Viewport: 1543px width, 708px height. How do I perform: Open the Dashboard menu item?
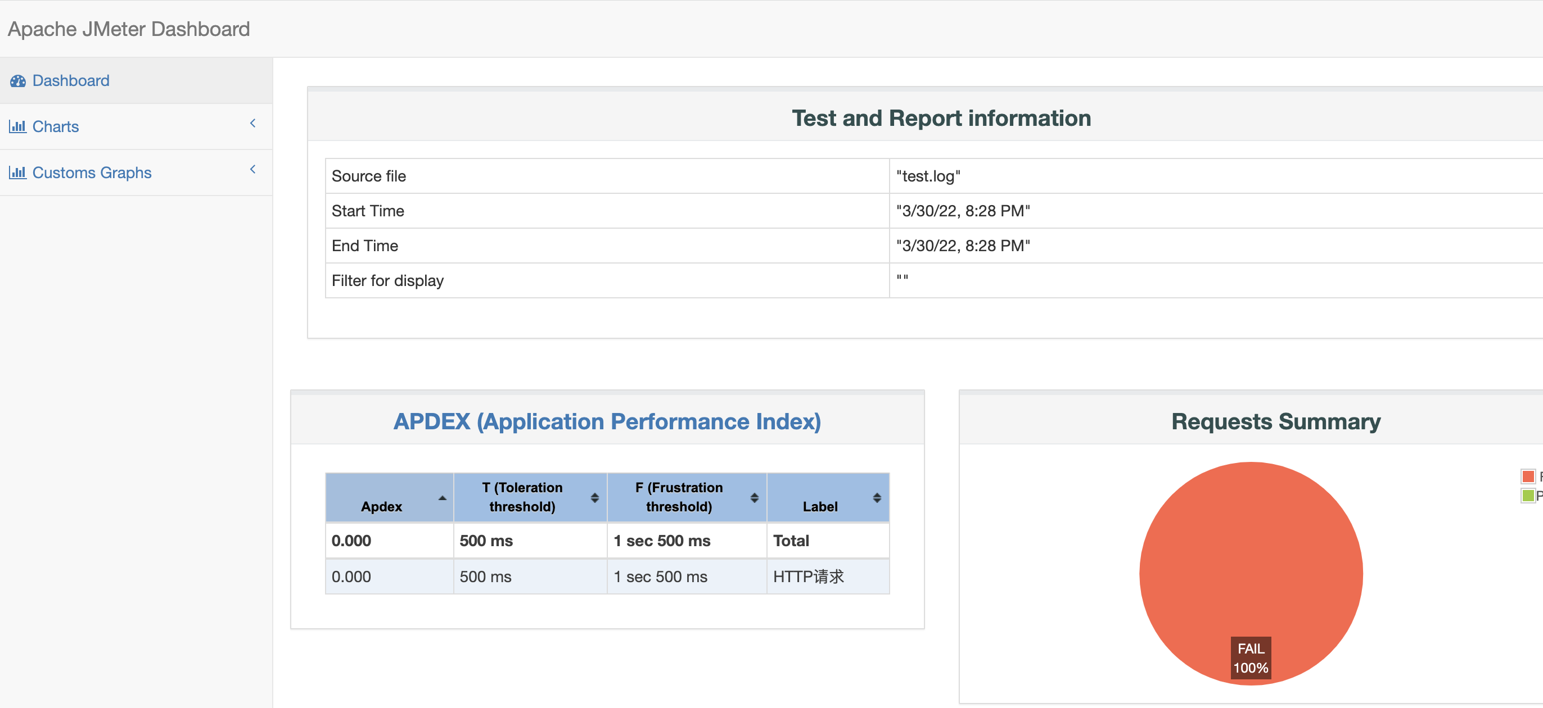(x=136, y=81)
